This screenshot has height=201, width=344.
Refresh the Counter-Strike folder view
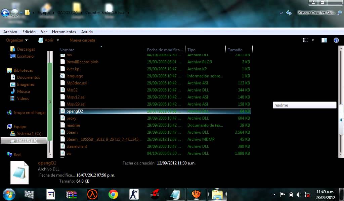click(289, 13)
